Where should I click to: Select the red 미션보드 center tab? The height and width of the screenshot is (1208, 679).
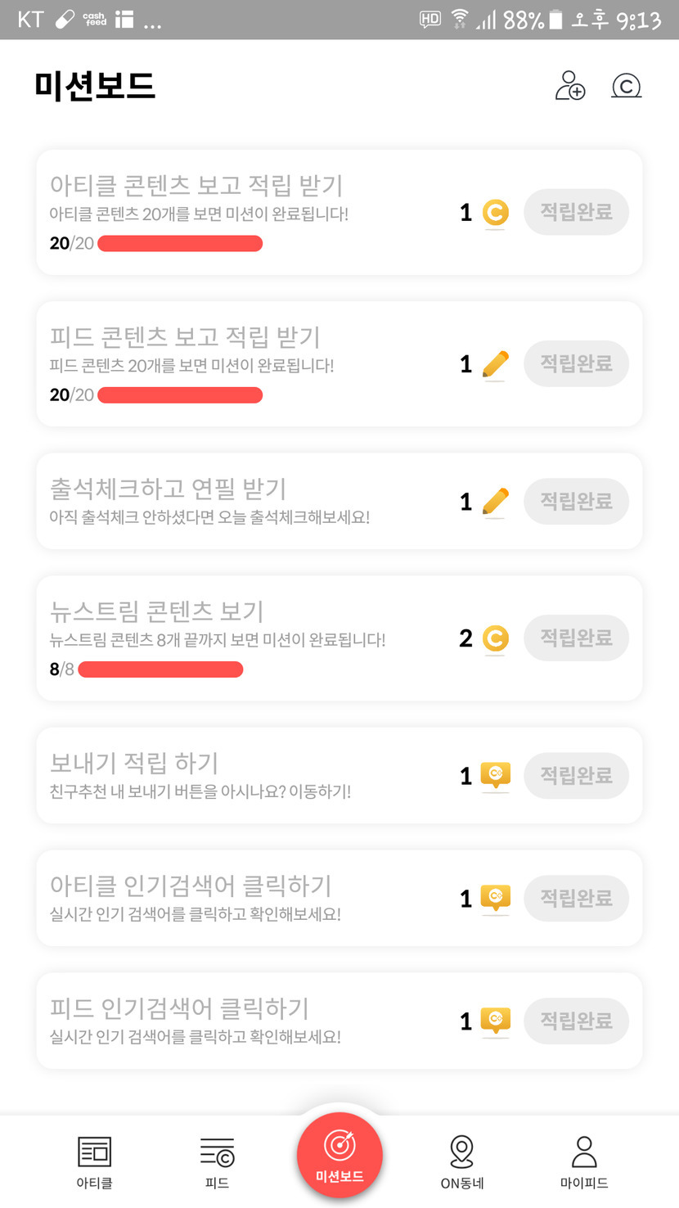click(339, 1156)
